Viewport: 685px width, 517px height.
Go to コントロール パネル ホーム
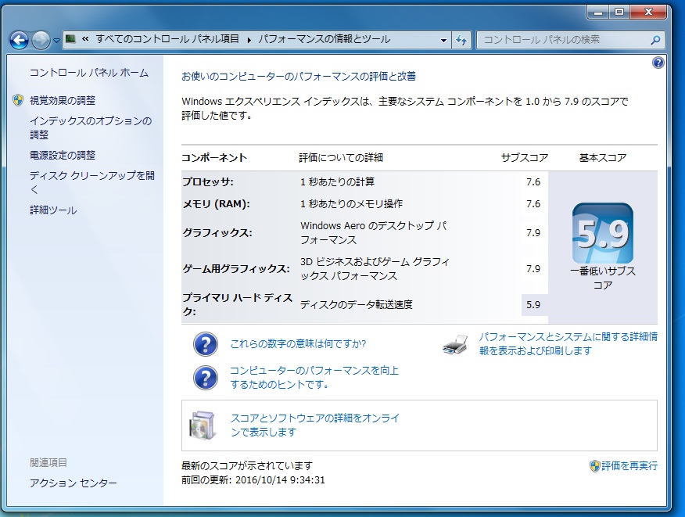coord(88,73)
